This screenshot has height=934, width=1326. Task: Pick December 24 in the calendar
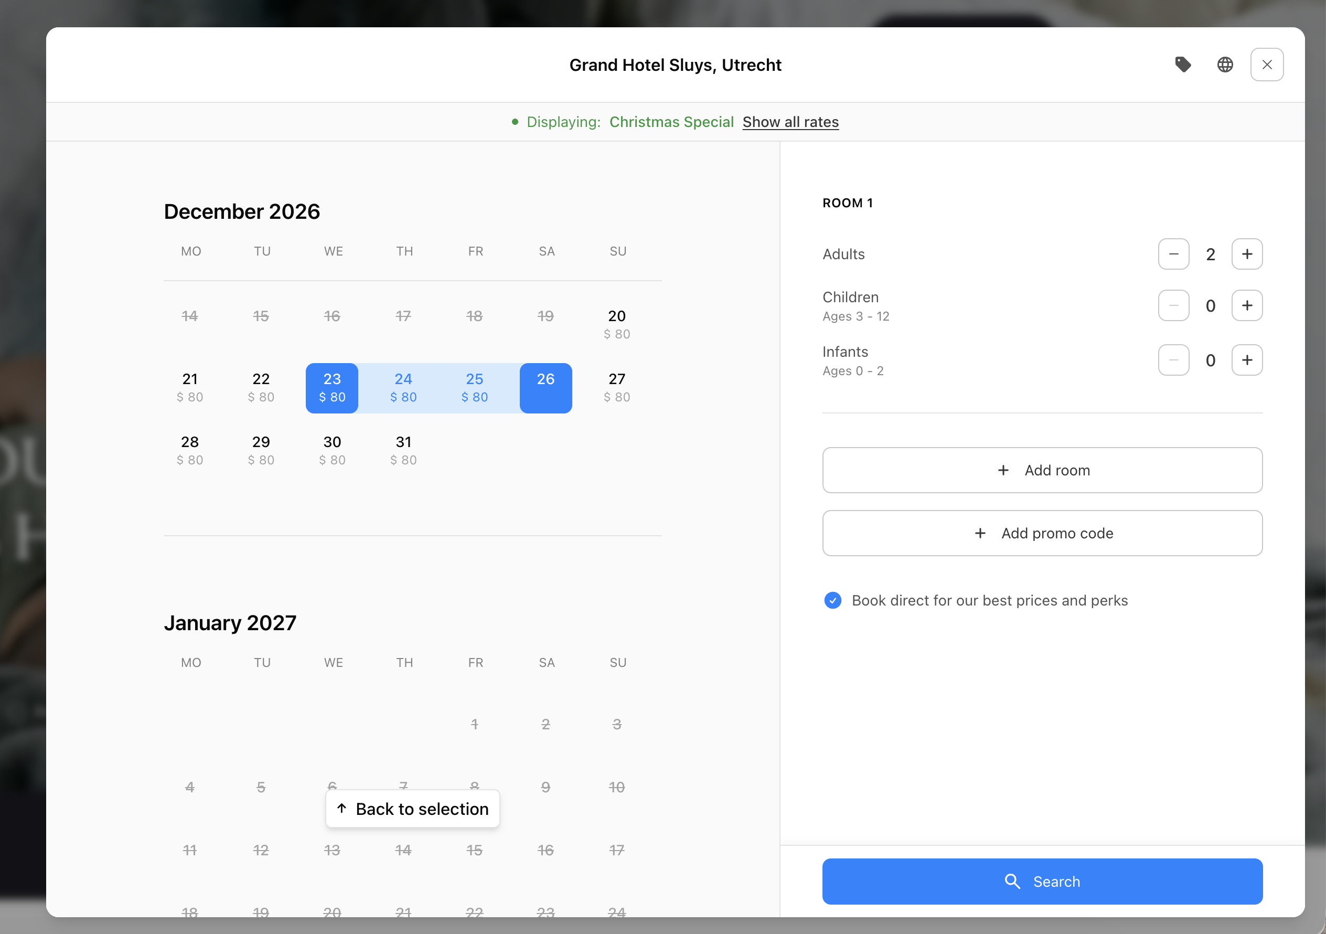pos(403,388)
